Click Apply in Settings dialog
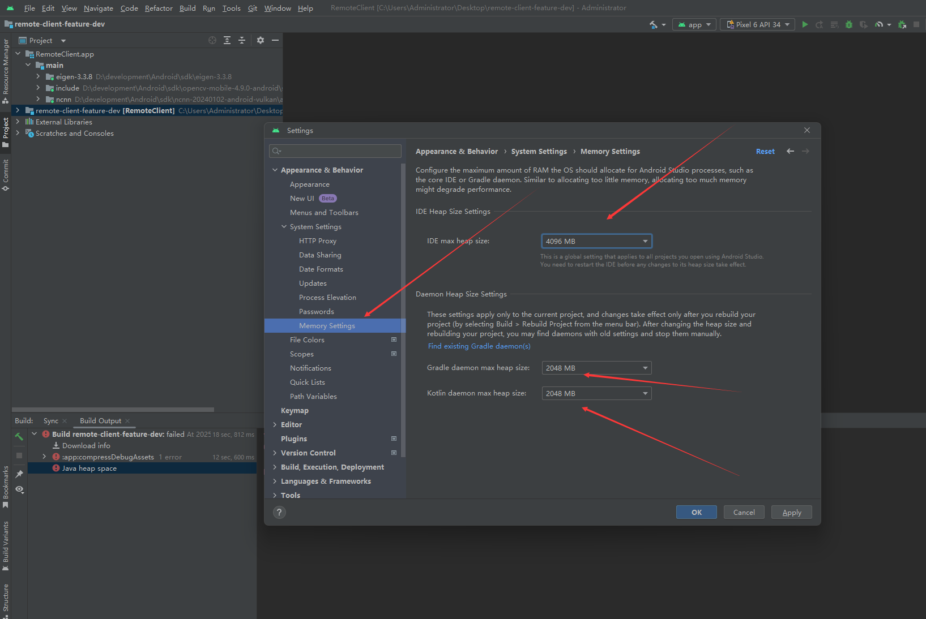The width and height of the screenshot is (926, 619). coord(792,512)
